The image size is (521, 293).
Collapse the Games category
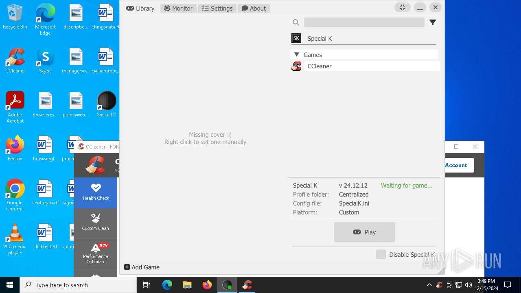pyautogui.click(x=364, y=55)
